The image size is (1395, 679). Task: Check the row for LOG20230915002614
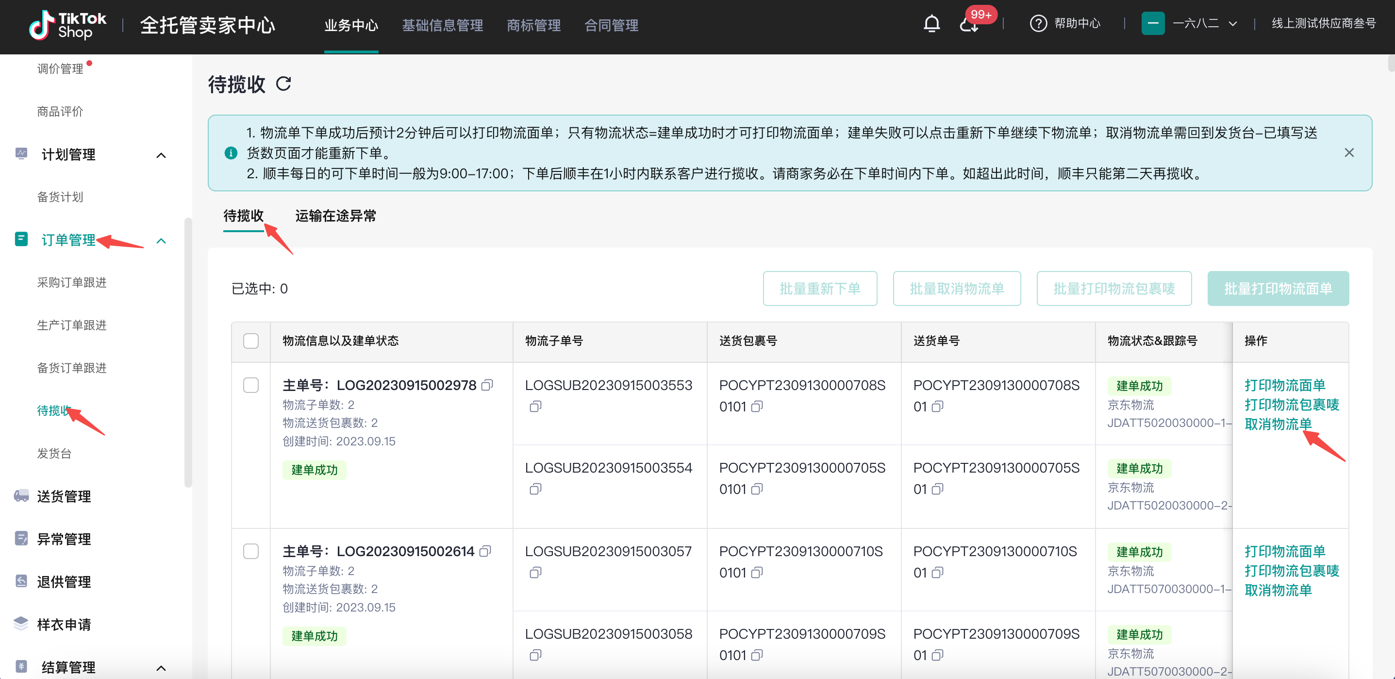tap(251, 552)
